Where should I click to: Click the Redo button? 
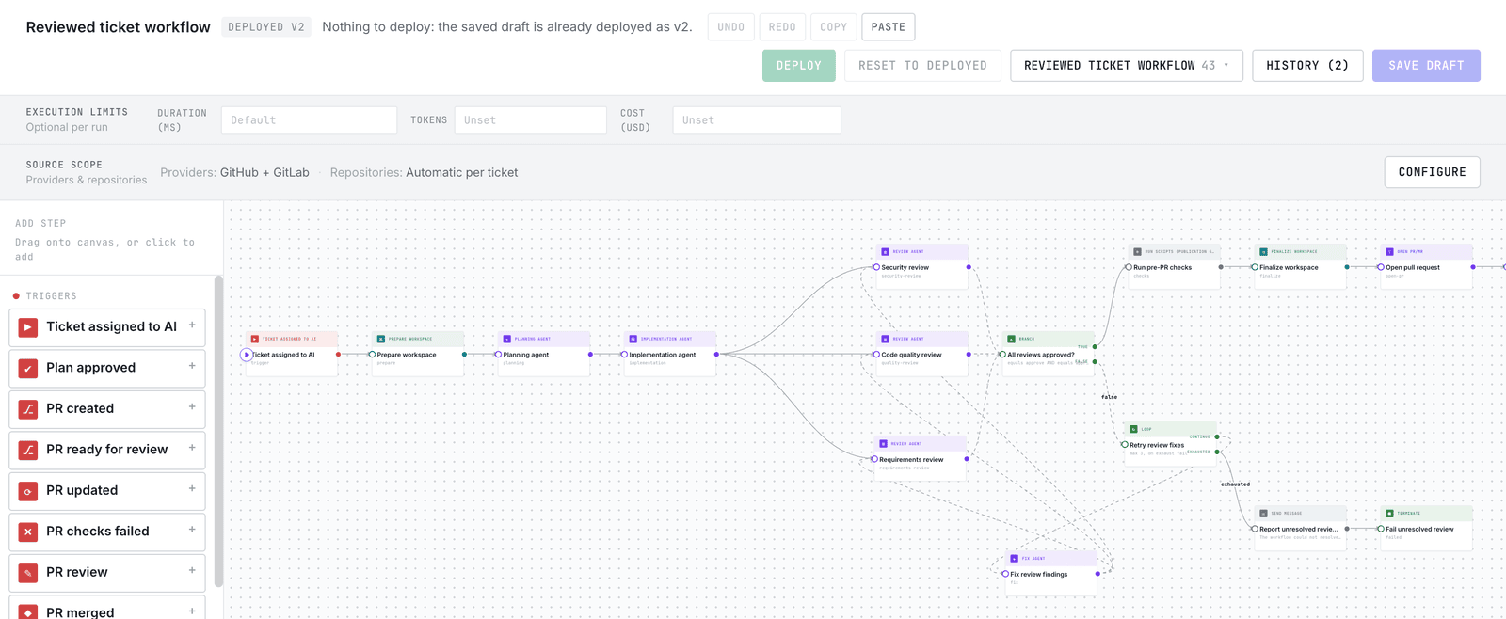782,27
